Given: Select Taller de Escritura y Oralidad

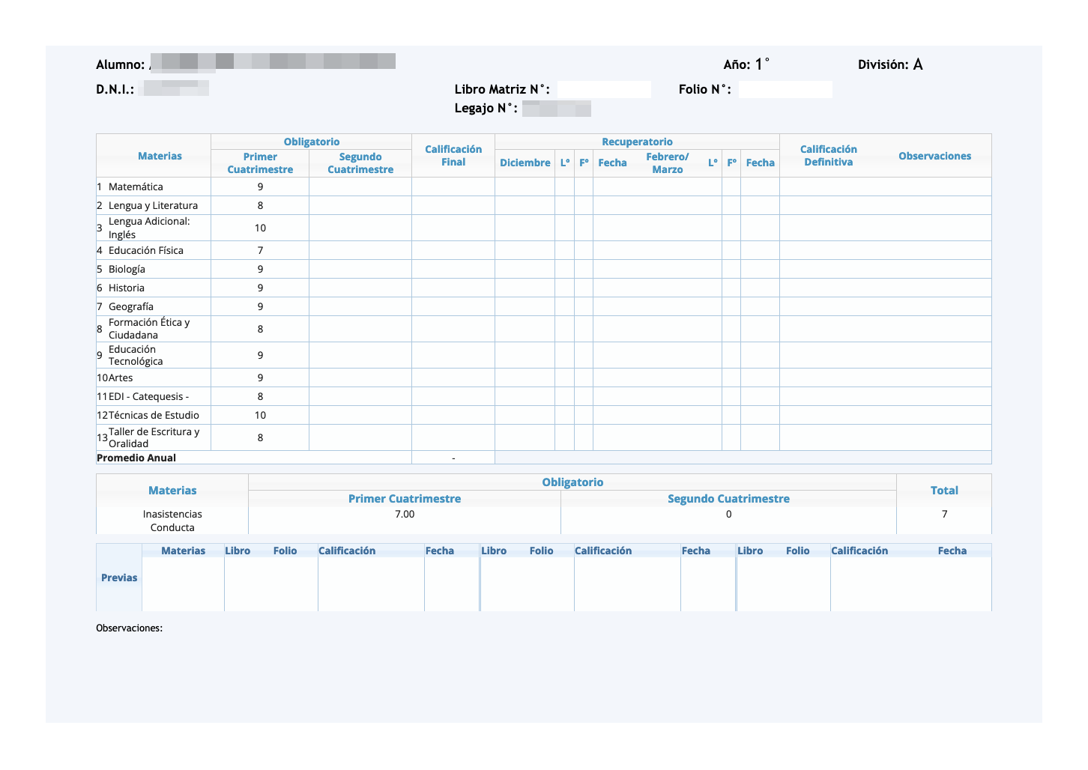Looking at the screenshot, I should click(154, 437).
